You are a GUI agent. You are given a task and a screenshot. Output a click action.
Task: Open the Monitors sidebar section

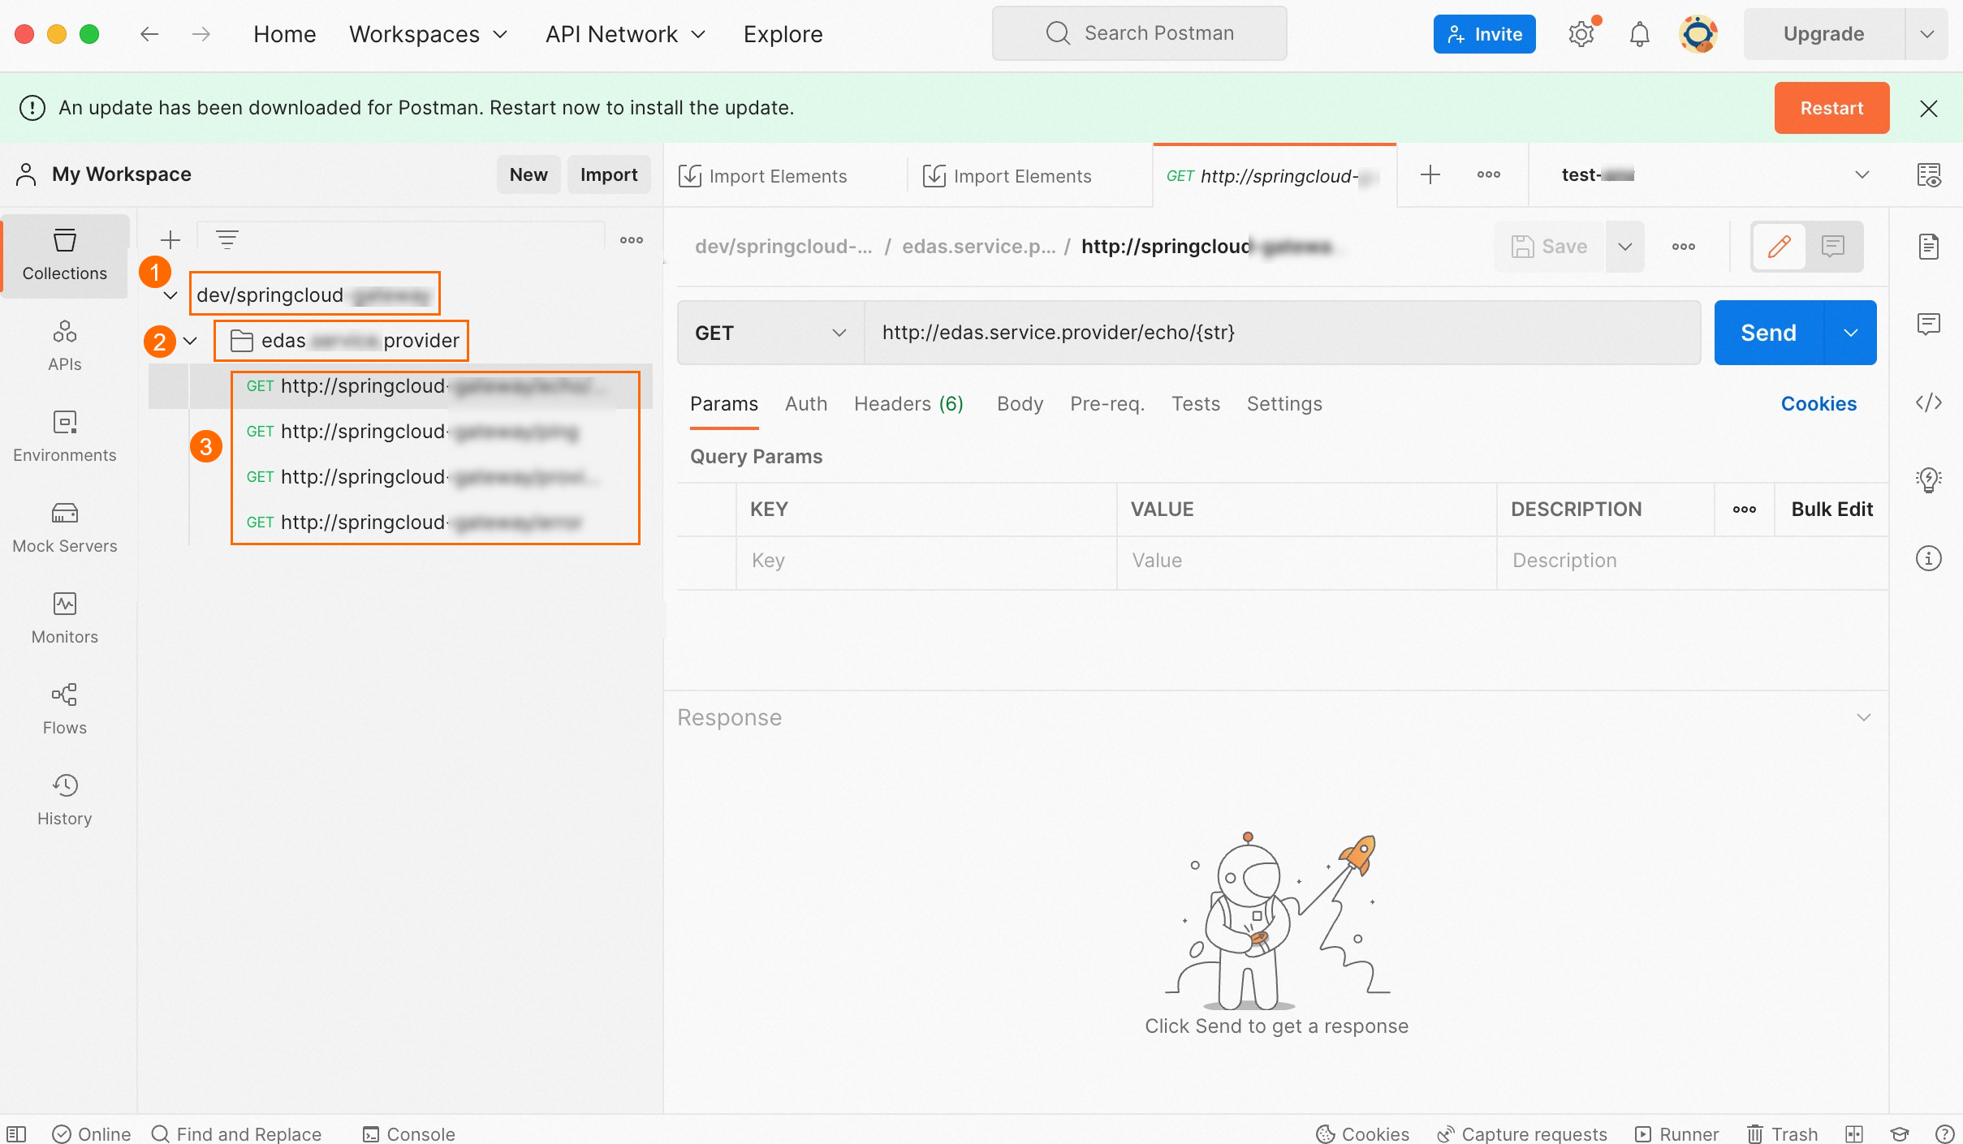click(x=65, y=618)
